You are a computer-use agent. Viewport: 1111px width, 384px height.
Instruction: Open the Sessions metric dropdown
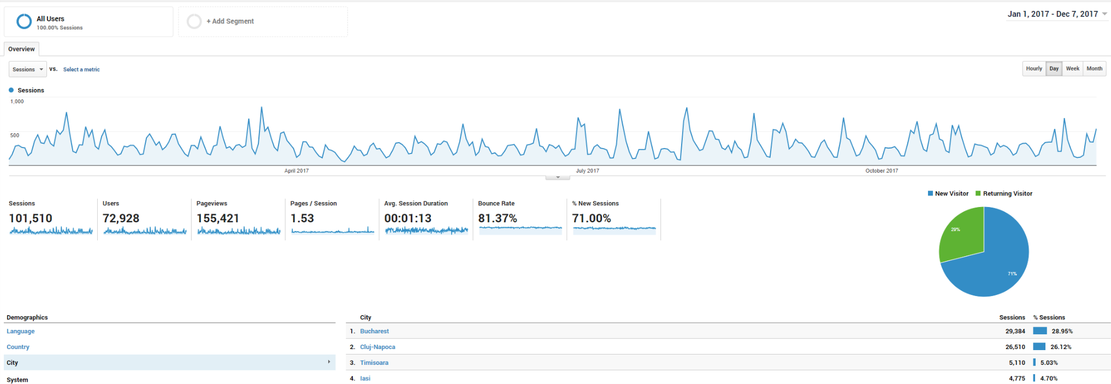click(27, 69)
